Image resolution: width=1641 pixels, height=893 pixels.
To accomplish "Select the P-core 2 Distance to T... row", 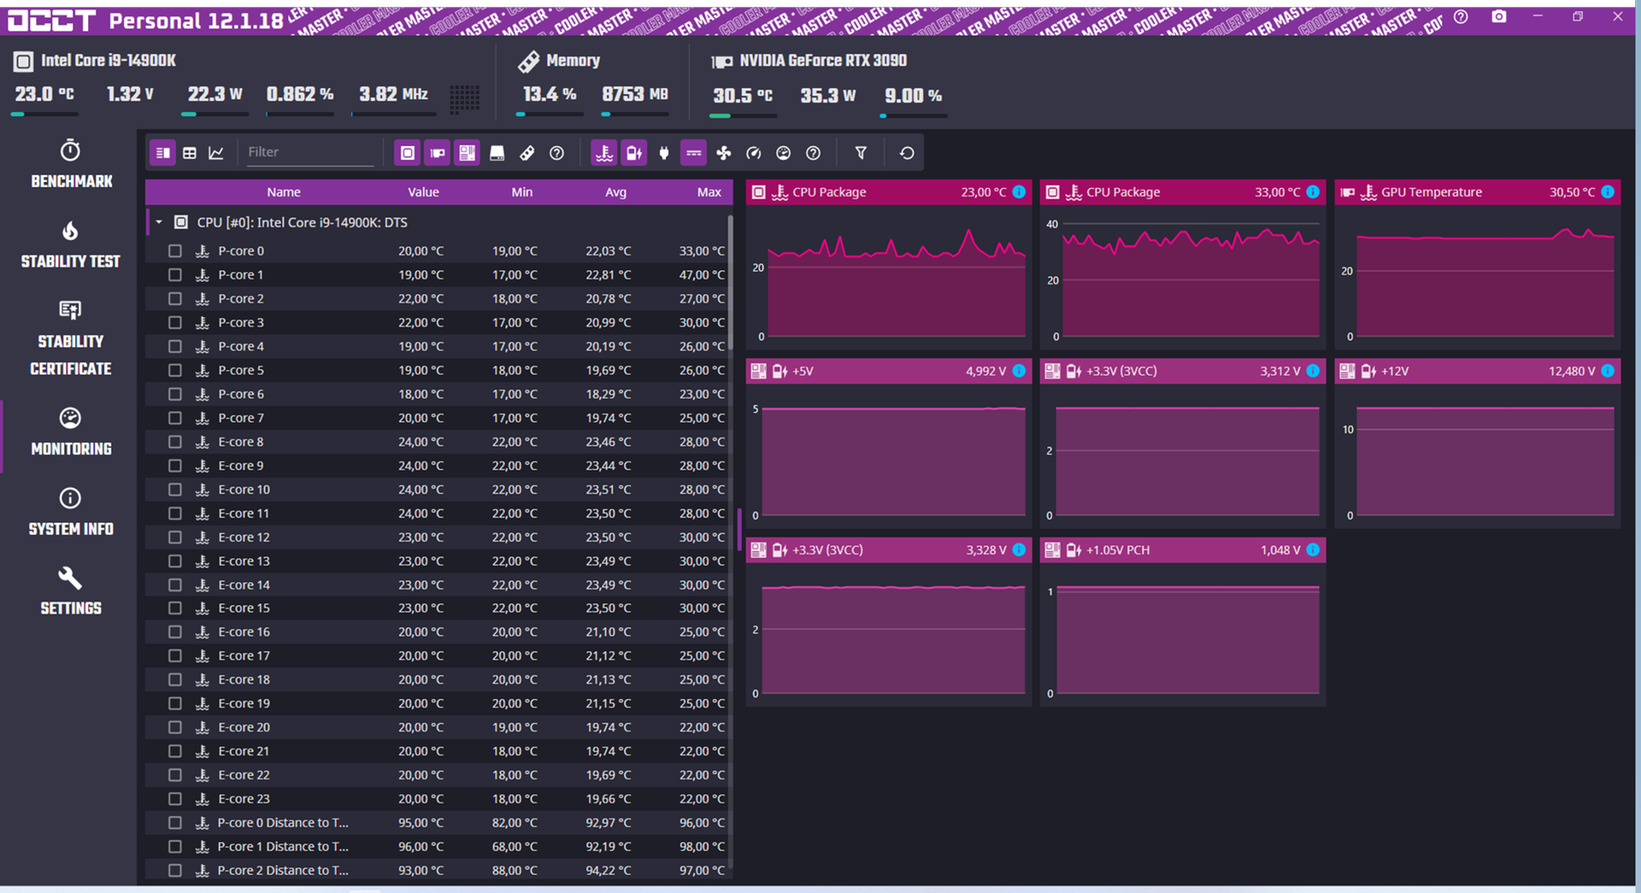I will pyautogui.click(x=438, y=871).
